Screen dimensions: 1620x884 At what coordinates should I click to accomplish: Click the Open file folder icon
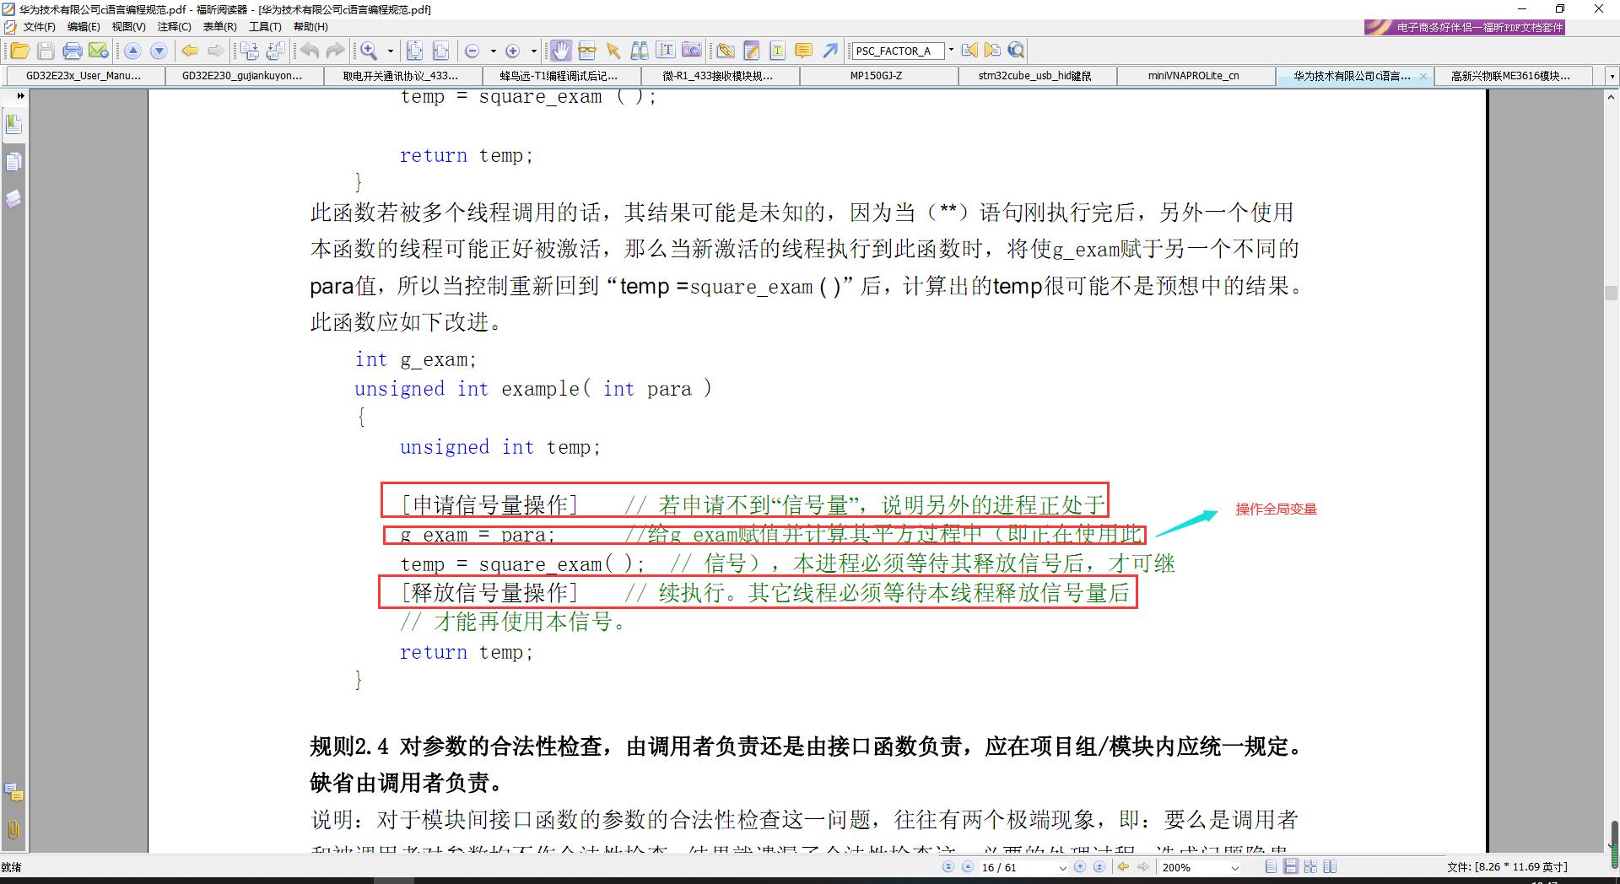(19, 51)
